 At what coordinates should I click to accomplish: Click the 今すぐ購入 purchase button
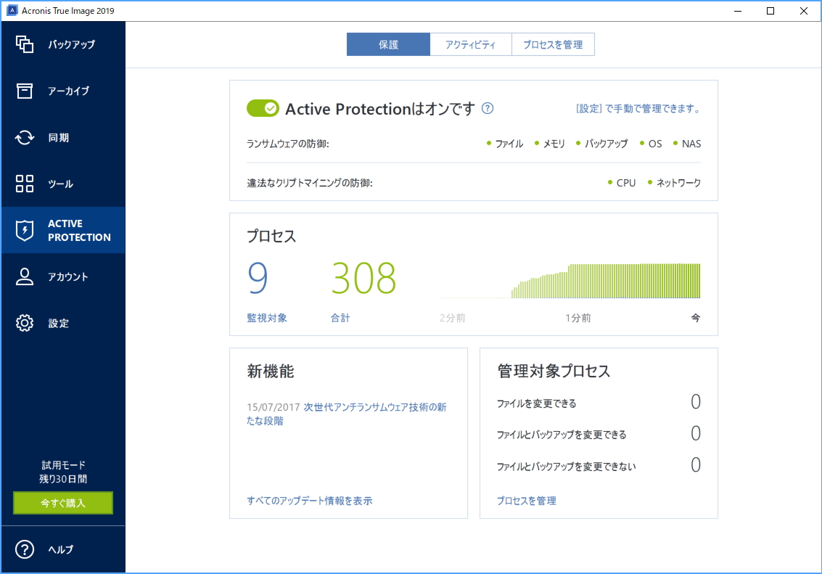pos(62,503)
